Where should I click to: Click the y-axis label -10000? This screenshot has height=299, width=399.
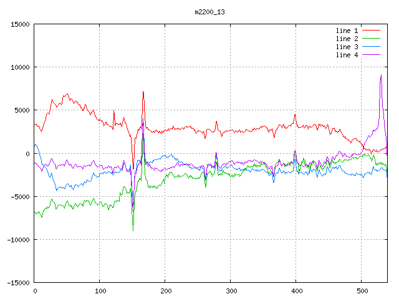pyautogui.click(x=18, y=240)
